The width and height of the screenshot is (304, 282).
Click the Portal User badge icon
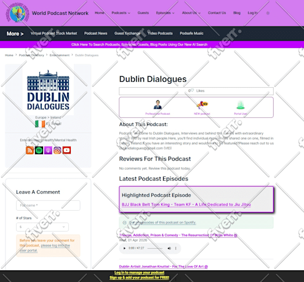coord(241,105)
